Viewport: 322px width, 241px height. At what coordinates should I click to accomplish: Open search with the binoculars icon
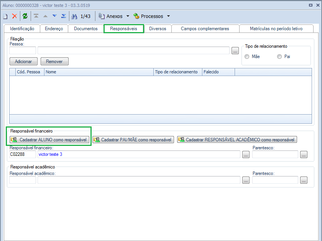point(74,16)
